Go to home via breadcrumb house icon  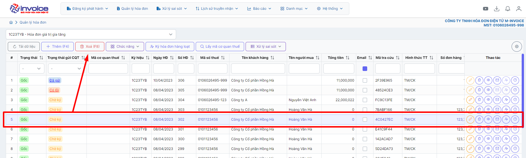click(11, 22)
